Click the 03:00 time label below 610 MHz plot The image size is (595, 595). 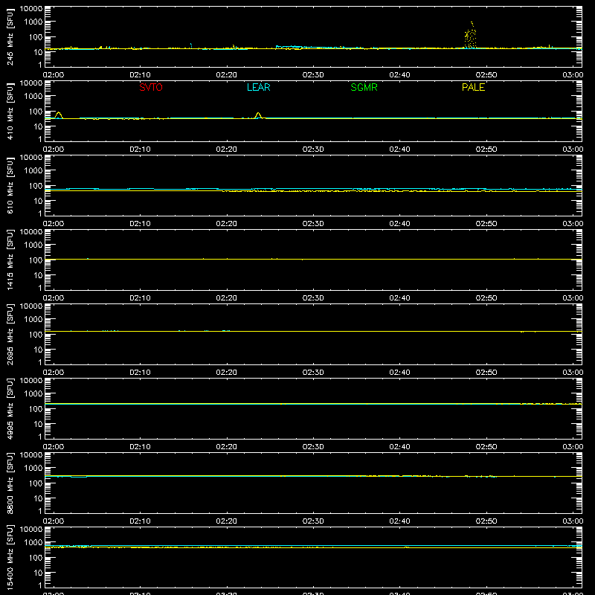point(573,224)
